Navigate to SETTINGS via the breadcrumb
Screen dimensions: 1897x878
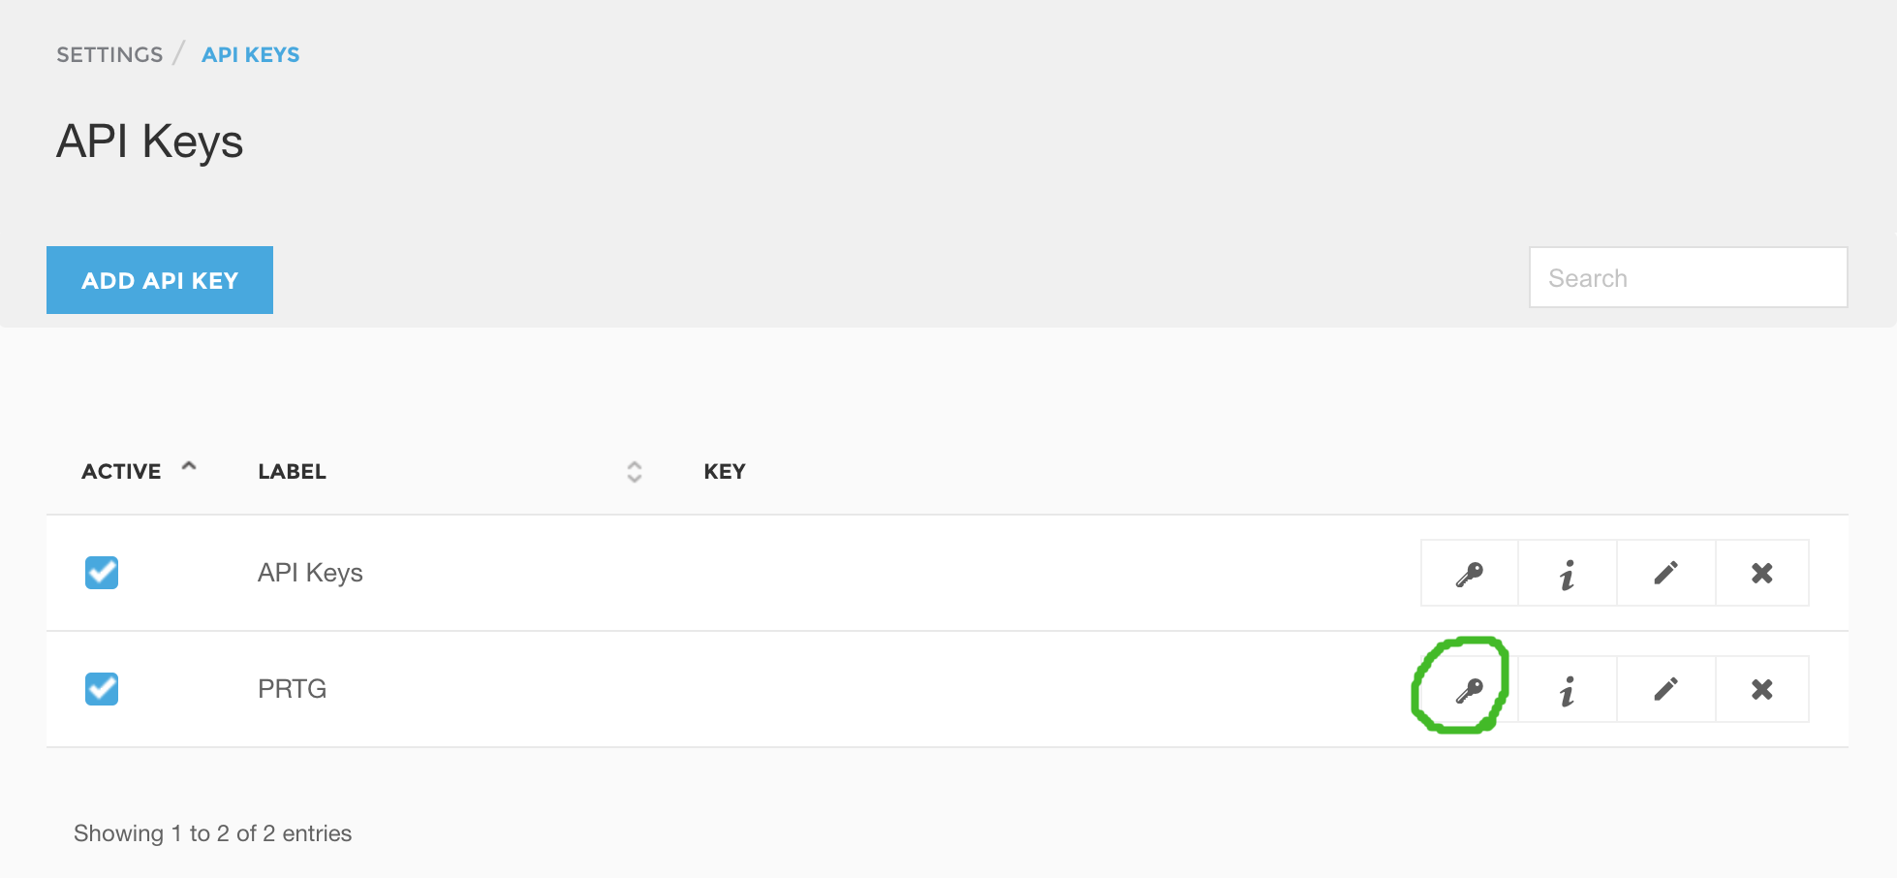click(109, 54)
